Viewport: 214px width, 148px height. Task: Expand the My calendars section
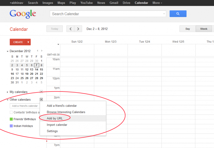point(7,92)
